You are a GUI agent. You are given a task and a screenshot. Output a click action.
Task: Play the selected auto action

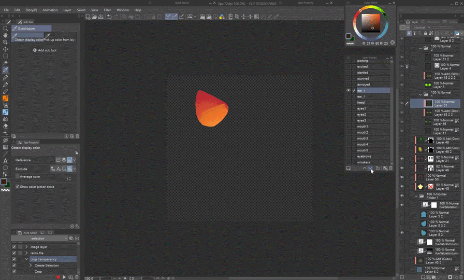[64, 277]
